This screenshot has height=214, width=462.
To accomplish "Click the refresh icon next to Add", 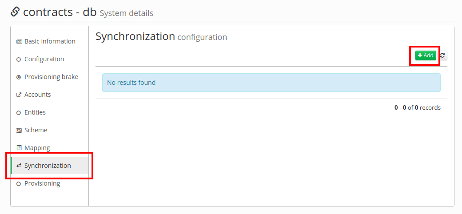I will coord(442,55).
